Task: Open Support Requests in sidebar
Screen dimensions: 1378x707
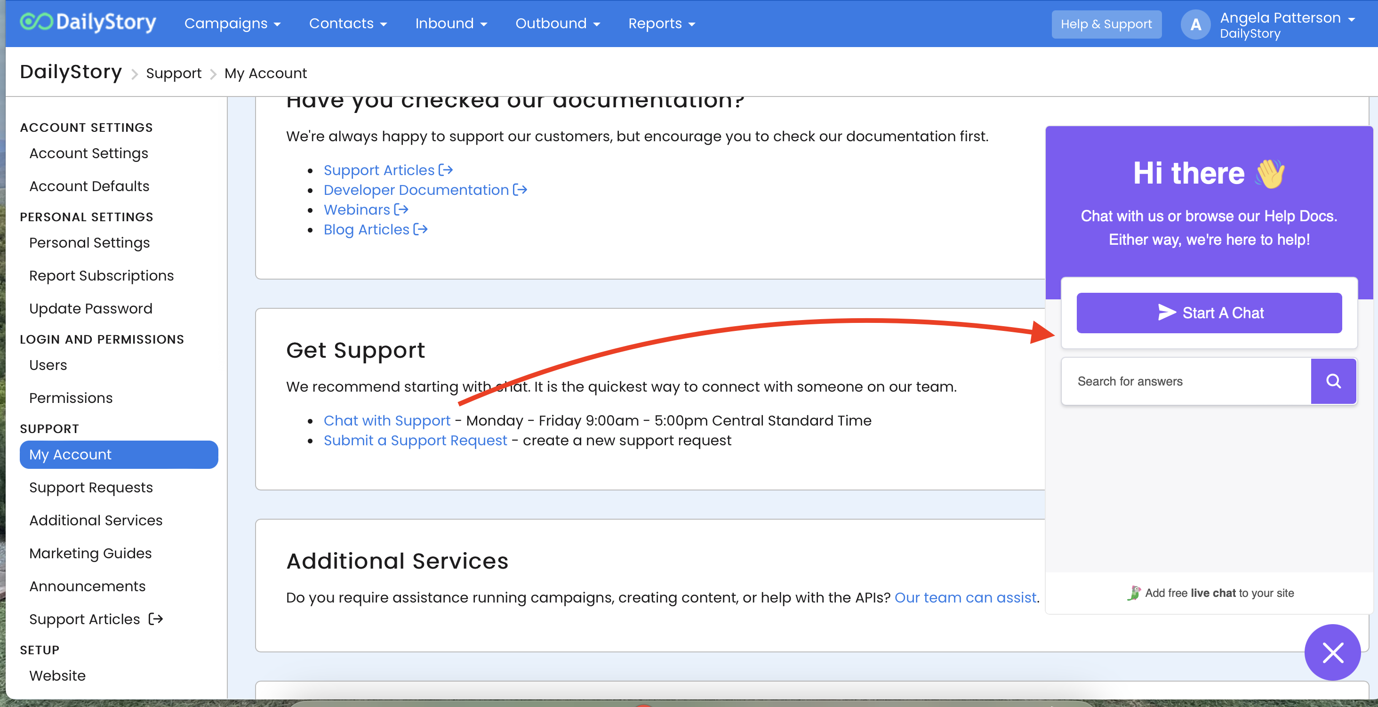Action: coord(91,488)
